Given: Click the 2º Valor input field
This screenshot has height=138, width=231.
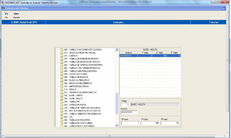Looking at the screenshot, I should 150,123.
